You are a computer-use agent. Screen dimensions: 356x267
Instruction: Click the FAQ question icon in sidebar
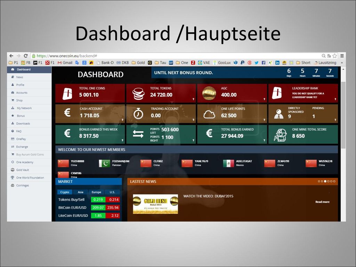[x=13, y=131]
